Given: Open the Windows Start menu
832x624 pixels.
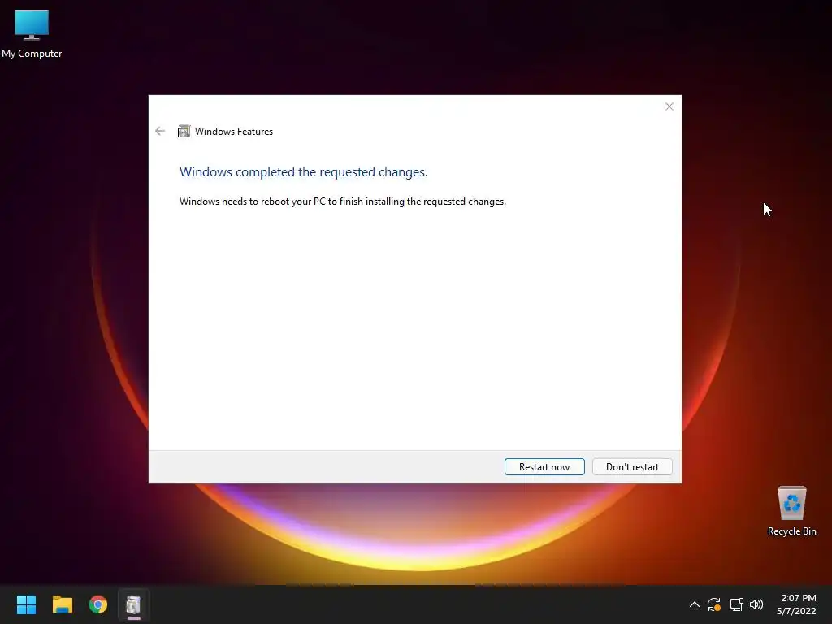Looking at the screenshot, I should pos(26,604).
